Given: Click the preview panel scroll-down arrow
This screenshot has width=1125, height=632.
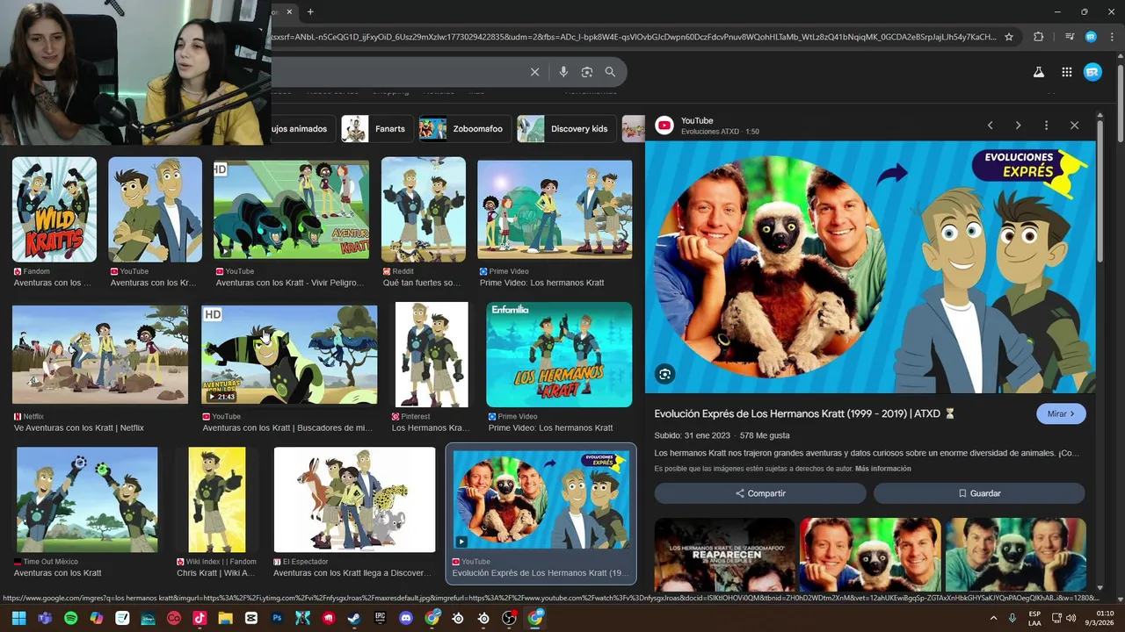Looking at the screenshot, I should point(1100,587).
